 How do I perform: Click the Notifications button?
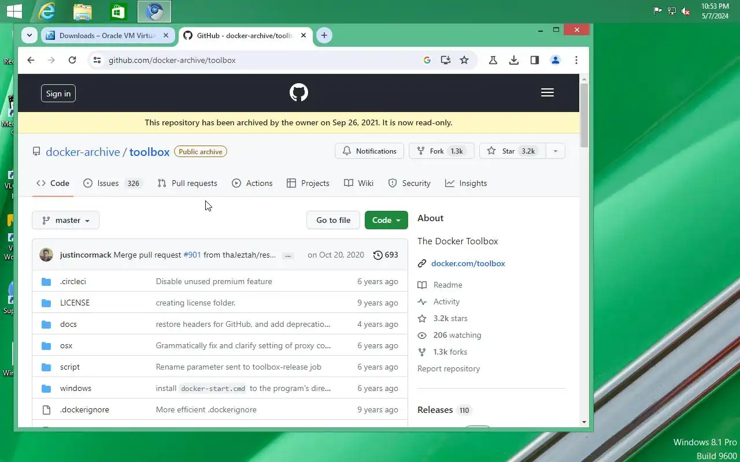[369, 151]
